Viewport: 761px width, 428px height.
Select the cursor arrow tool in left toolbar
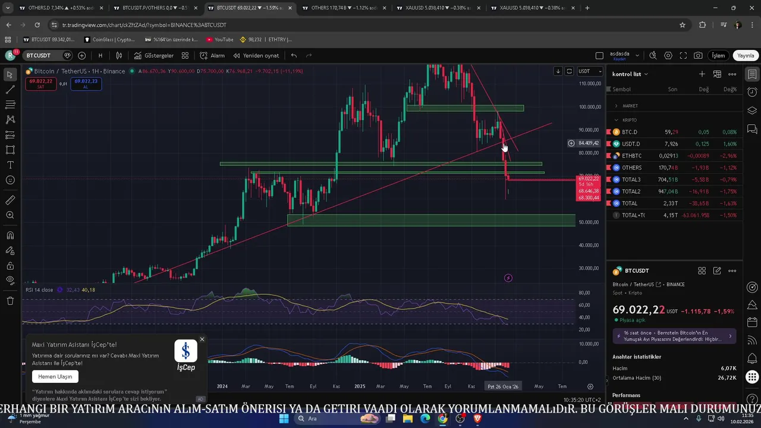click(10, 75)
